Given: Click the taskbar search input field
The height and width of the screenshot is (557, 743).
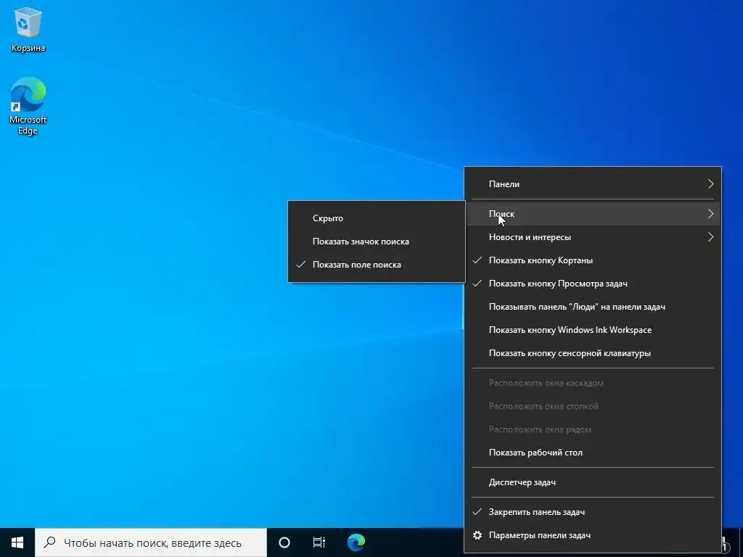Looking at the screenshot, I should (151, 542).
